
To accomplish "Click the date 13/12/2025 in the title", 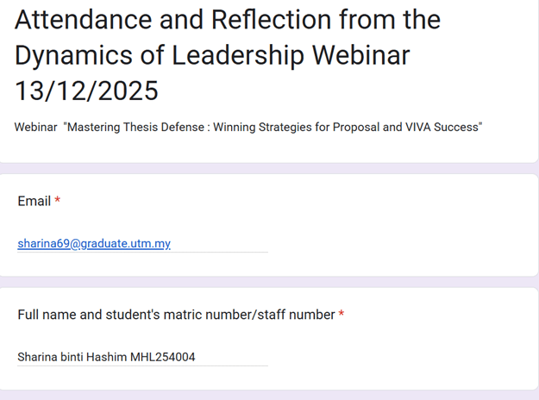I will click(87, 90).
